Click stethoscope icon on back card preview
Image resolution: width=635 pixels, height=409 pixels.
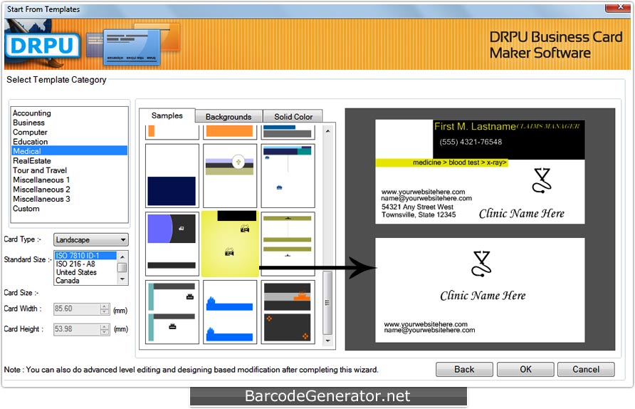[481, 264]
